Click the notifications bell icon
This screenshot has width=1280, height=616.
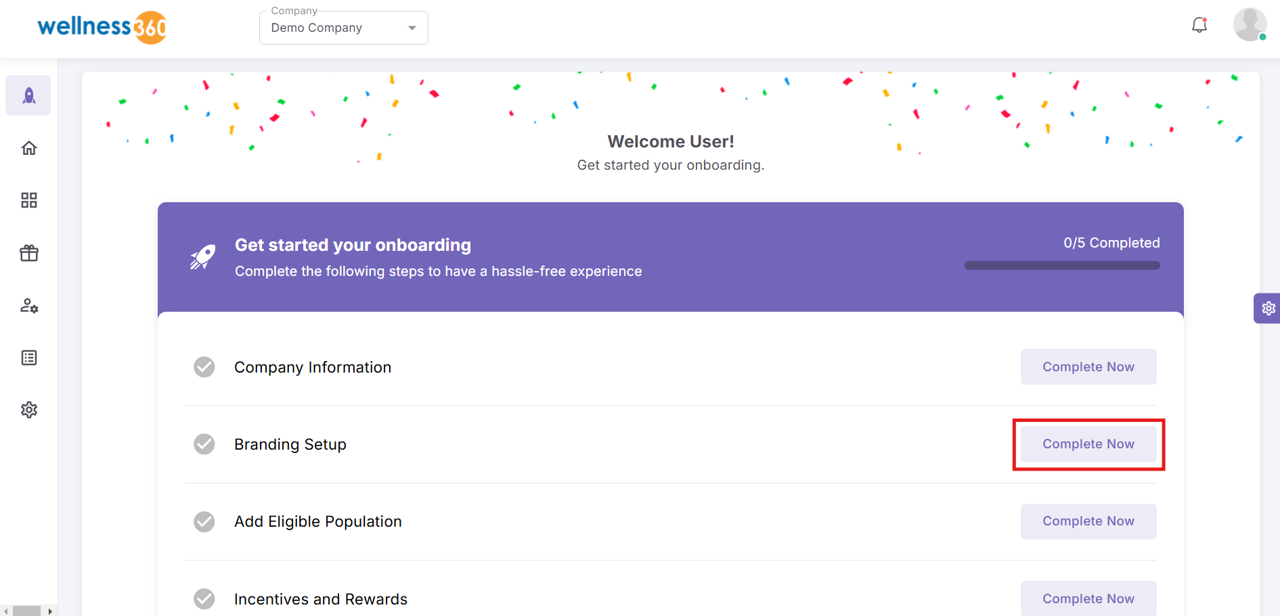click(x=1199, y=25)
